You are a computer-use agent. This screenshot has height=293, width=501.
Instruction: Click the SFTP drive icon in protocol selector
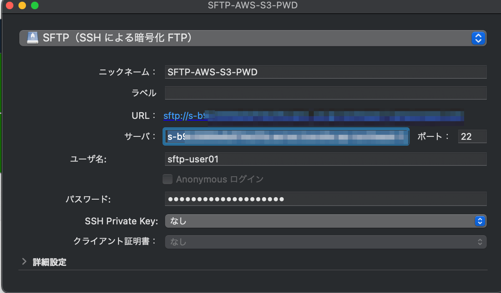[x=32, y=38]
